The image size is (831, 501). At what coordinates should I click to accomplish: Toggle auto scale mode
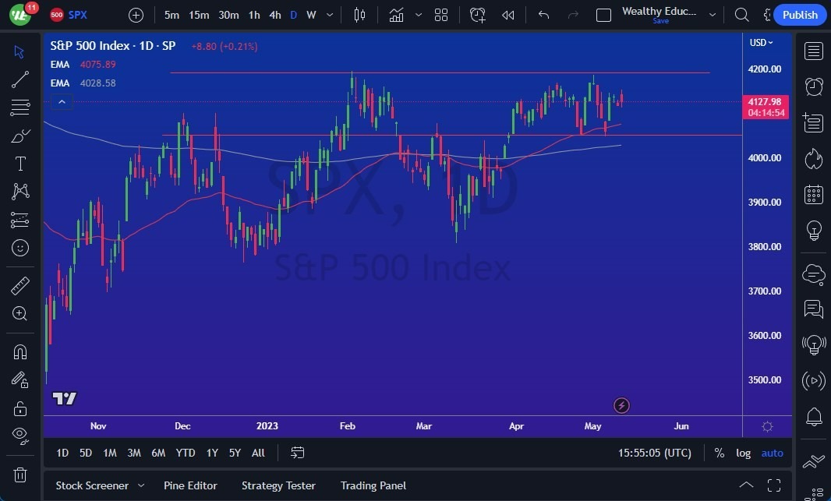(x=772, y=453)
